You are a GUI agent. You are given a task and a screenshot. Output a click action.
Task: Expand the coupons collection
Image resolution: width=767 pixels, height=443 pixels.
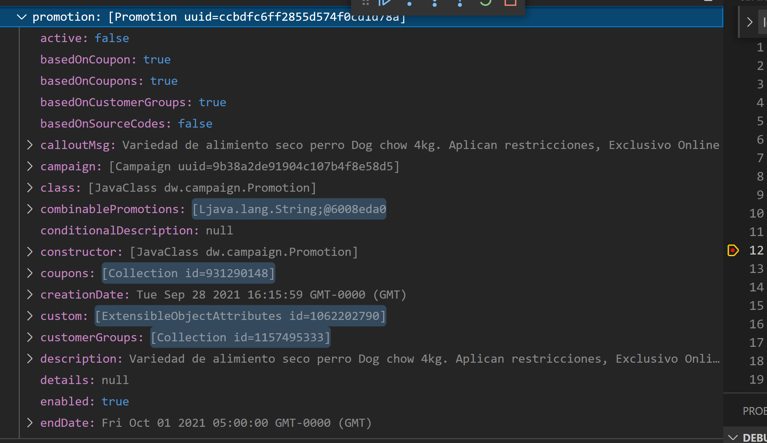pos(30,273)
